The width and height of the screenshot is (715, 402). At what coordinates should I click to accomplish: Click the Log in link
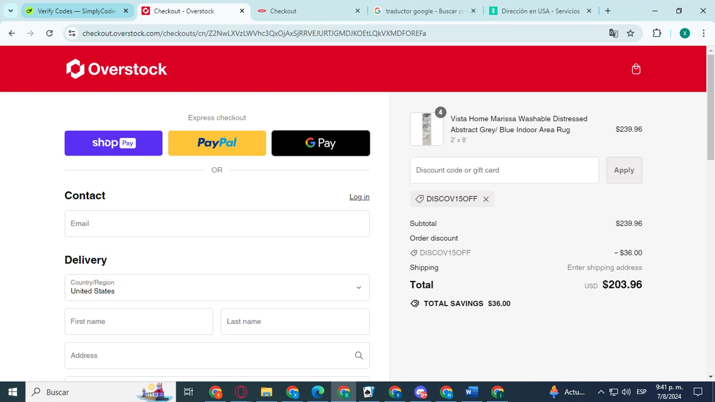(359, 197)
